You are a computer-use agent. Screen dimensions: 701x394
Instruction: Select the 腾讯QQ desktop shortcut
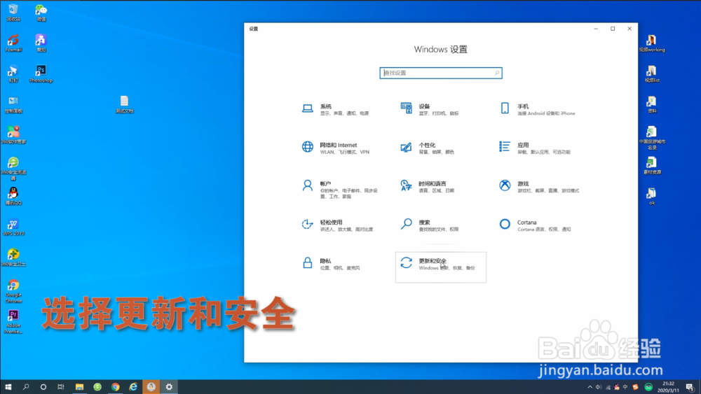[x=13, y=196]
